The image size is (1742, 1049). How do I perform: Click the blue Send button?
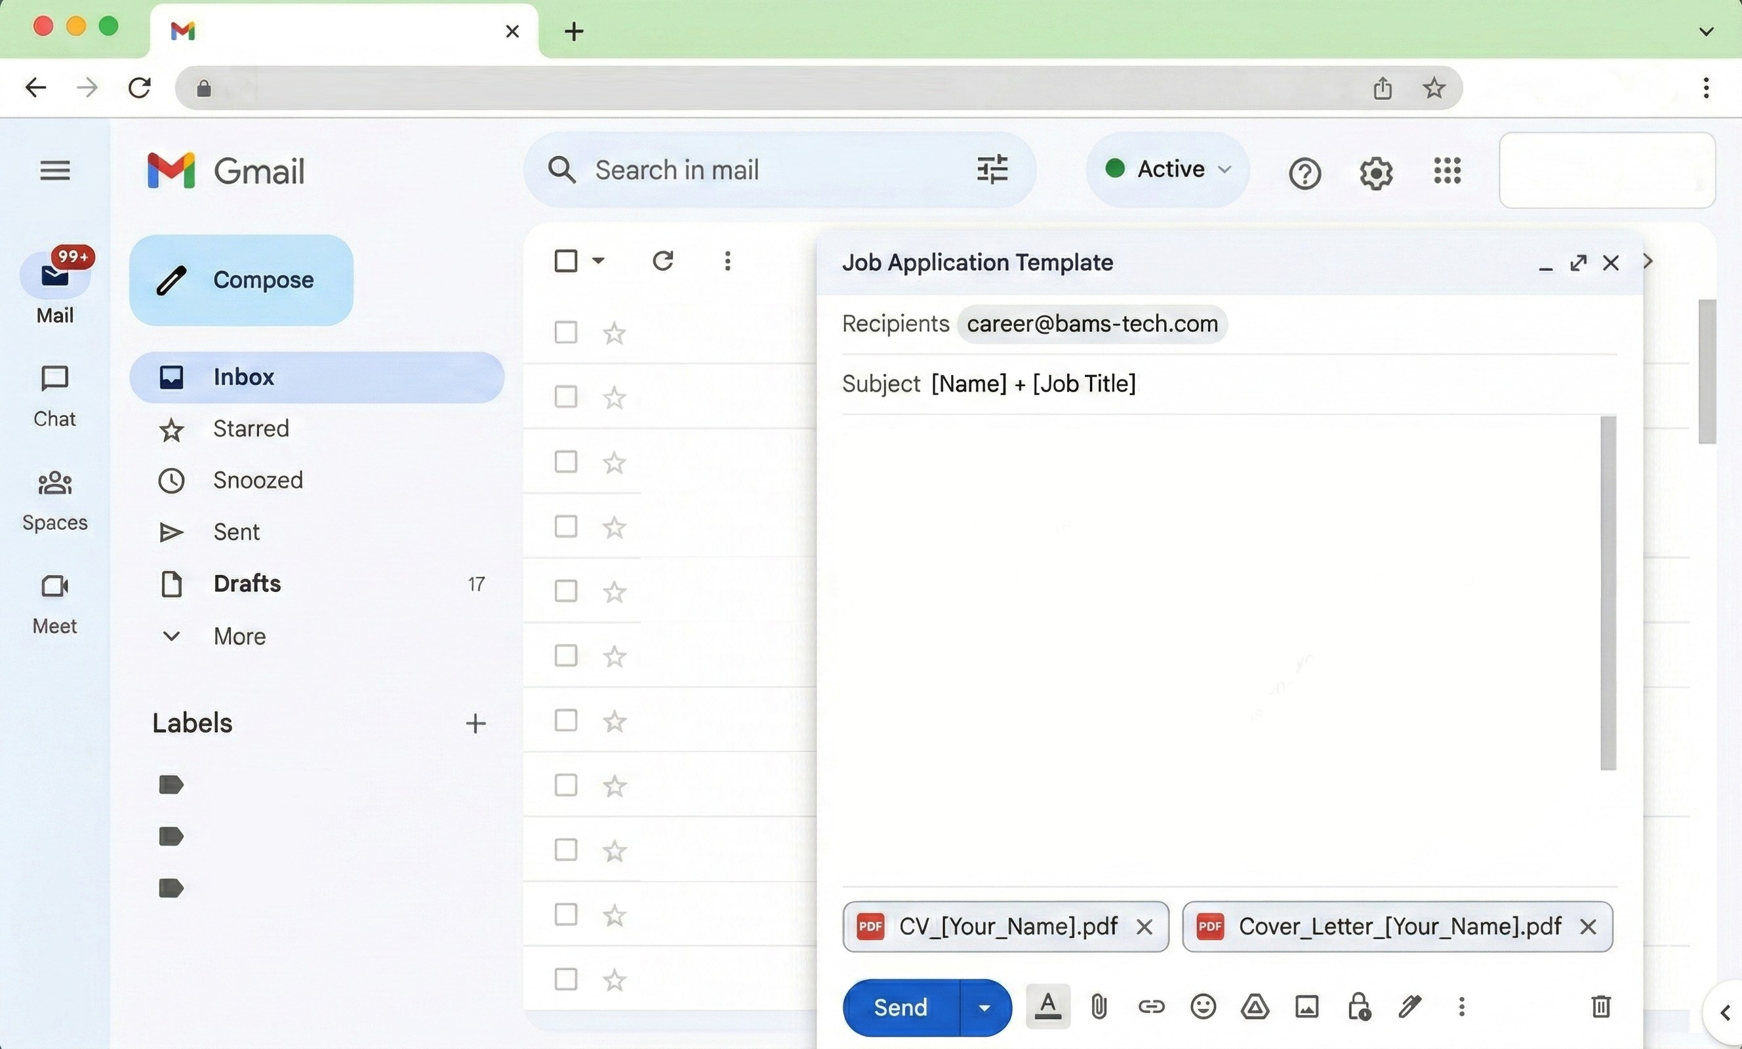click(901, 1007)
